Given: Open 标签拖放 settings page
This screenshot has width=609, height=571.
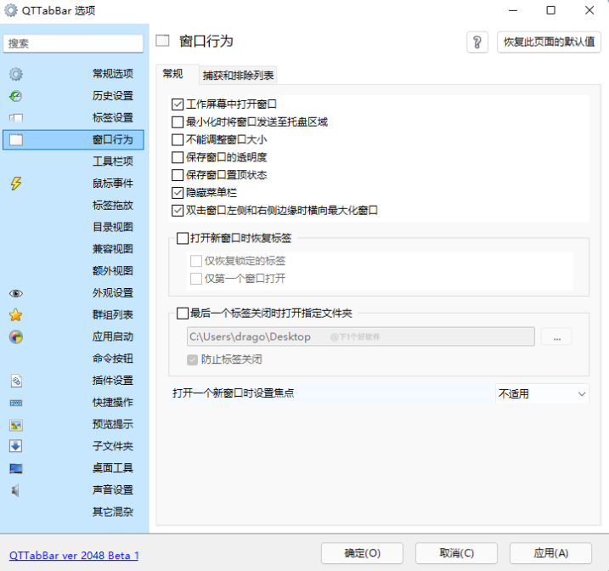Looking at the screenshot, I should point(113,205).
